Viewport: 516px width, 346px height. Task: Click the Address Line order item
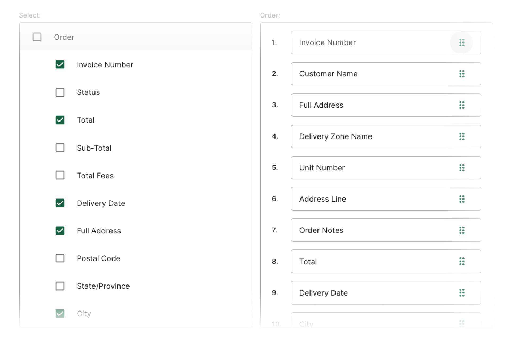point(386,199)
